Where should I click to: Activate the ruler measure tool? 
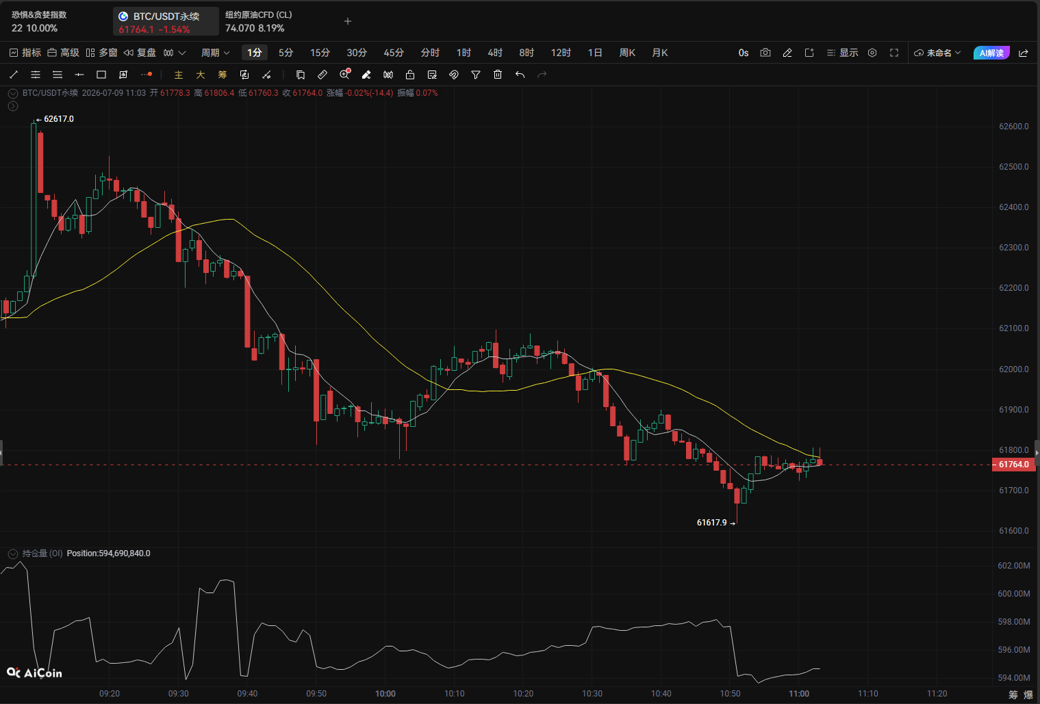click(322, 75)
